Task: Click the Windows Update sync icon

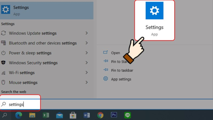Action: click(x=3, y=33)
